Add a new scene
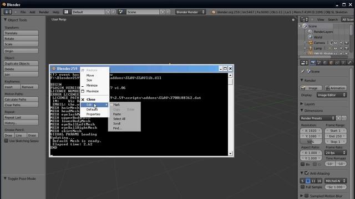The image size is (355, 199). pyautogui.click(x=163, y=12)
